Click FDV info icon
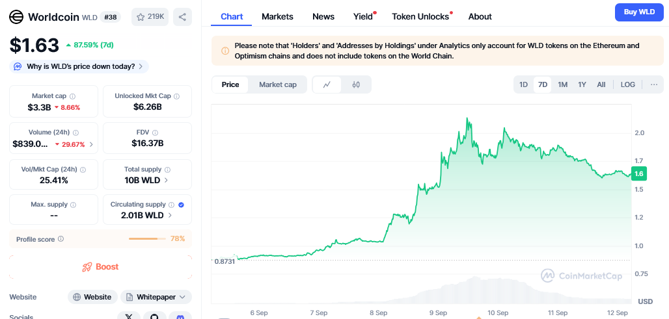Screen dimensions: 669x319 coord(156,133)
